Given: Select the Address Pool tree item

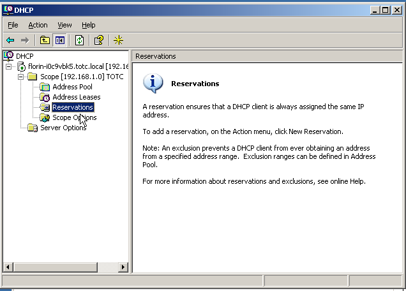Looking at the screenshot, I should [72, 87].
